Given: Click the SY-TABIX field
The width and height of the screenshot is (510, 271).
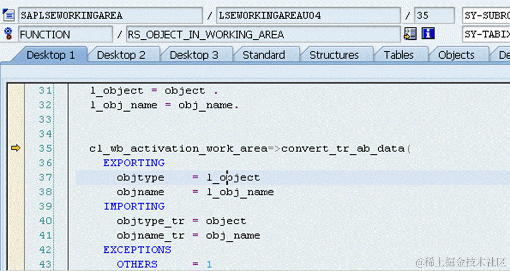Looking at the screenshot, I should [486, 34].
